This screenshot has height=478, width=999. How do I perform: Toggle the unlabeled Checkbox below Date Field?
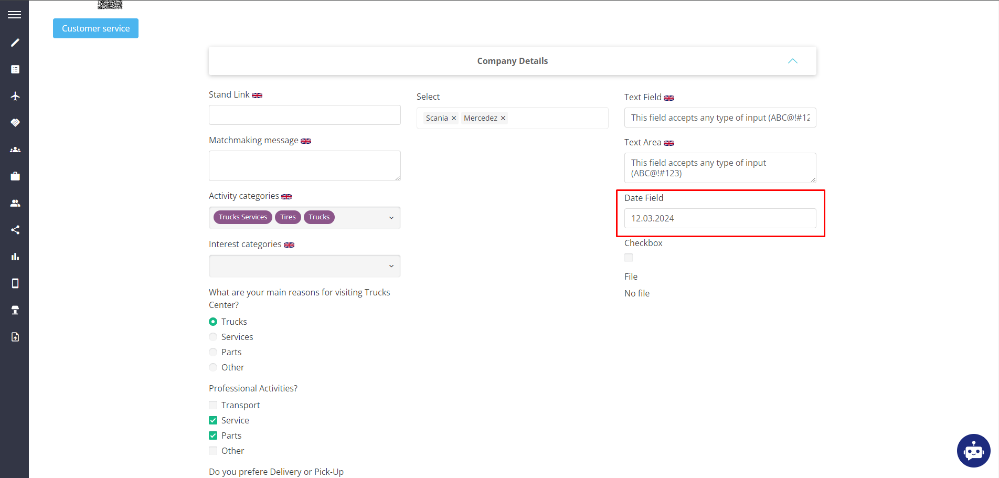[x=629, y=257]
